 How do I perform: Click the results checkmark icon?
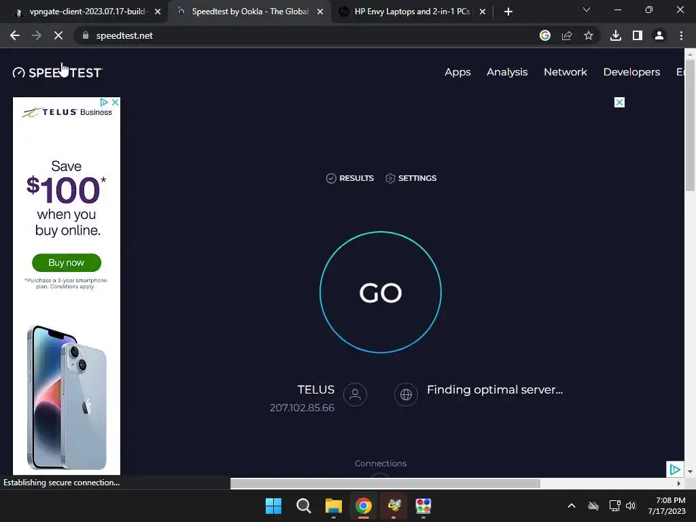point(331,178)
